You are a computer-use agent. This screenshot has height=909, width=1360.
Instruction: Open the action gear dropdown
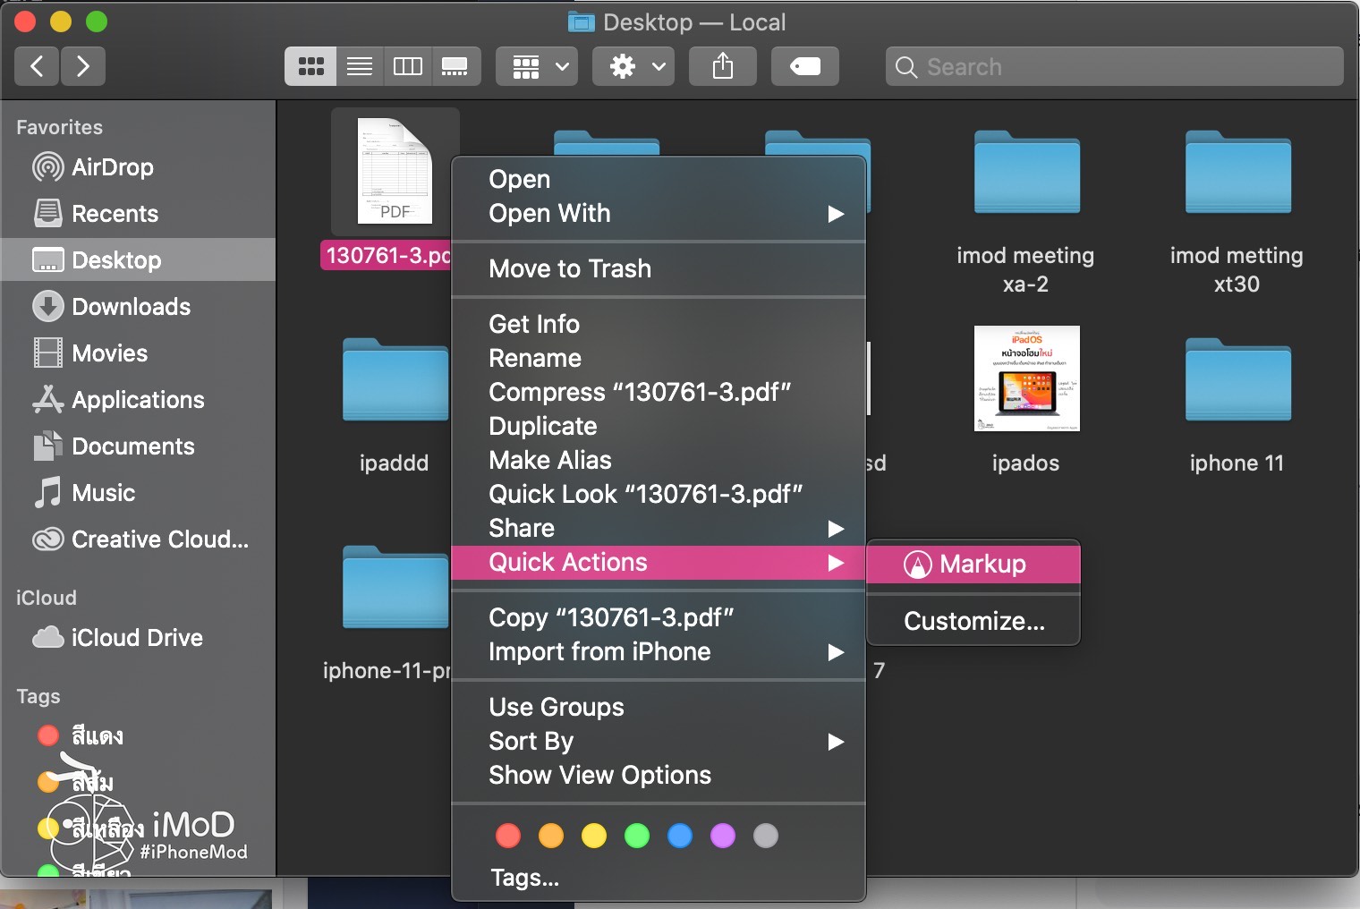pos(633,65)
